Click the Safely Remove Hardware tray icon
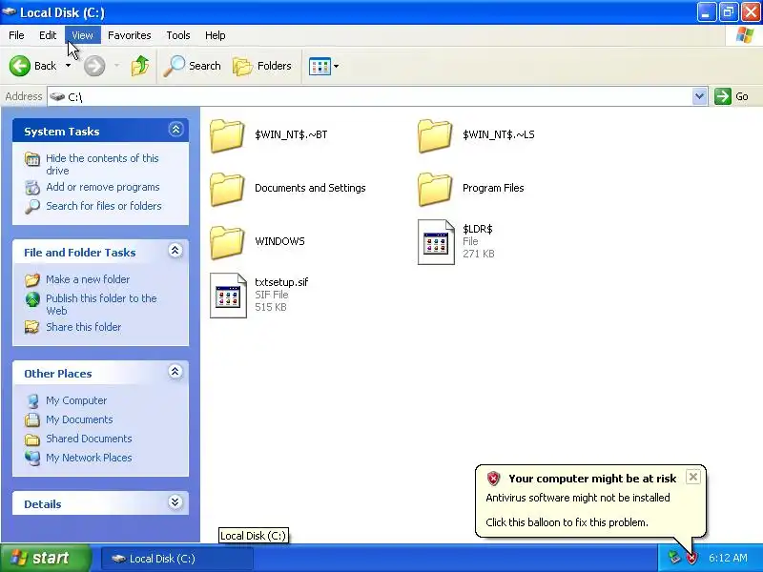The image size is (763, 572). click(x=673, y=558)
